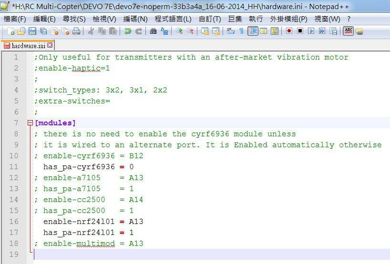390x264 pixels.
Task: Toggle word wrap toolbar icon
Action: pos(231,31)
